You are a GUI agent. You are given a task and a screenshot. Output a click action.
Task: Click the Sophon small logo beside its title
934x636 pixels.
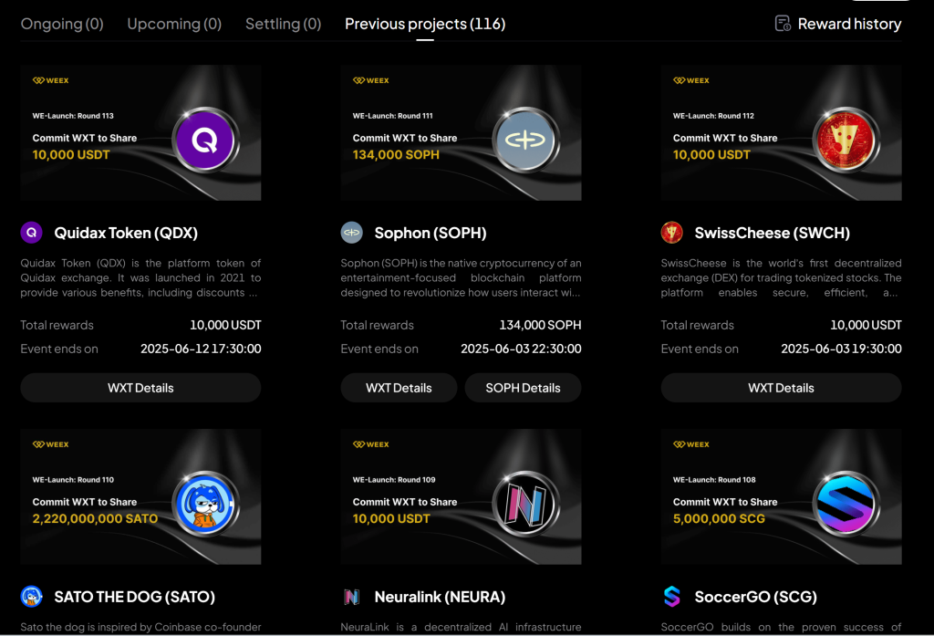351,233
